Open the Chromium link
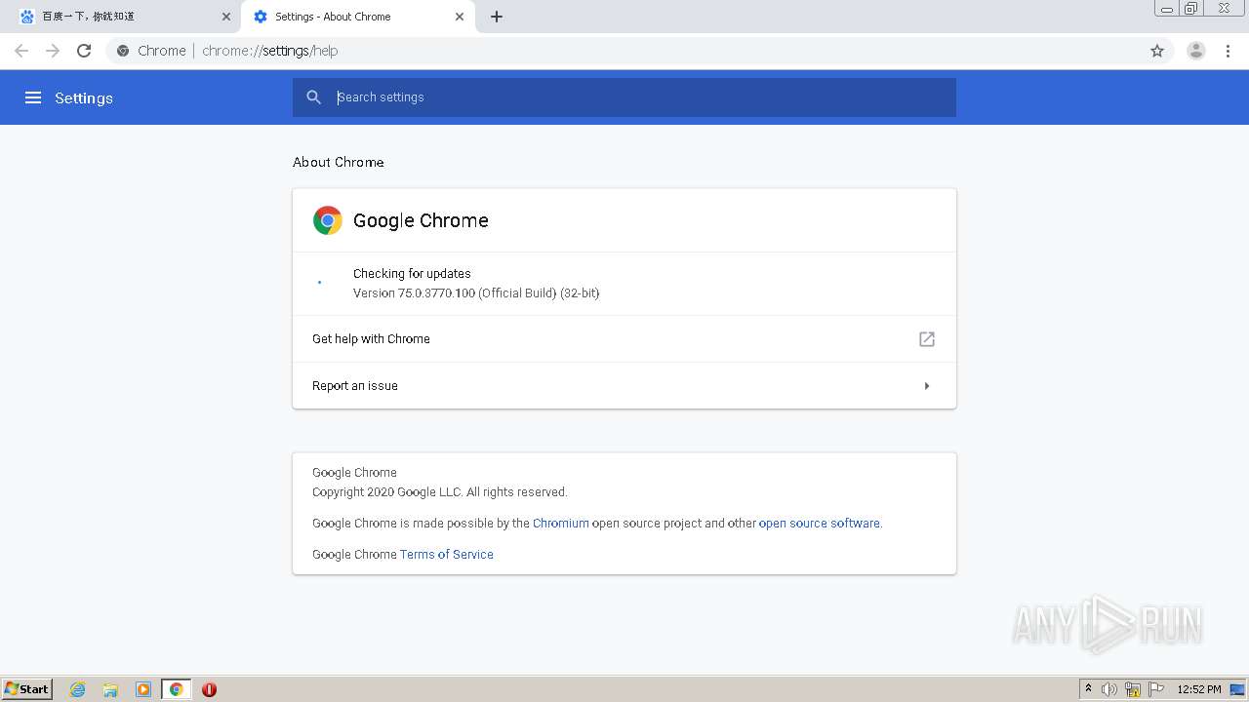The image size is (1249, 702). [x=561, y=524]
